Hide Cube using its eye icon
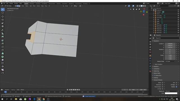 178,19
